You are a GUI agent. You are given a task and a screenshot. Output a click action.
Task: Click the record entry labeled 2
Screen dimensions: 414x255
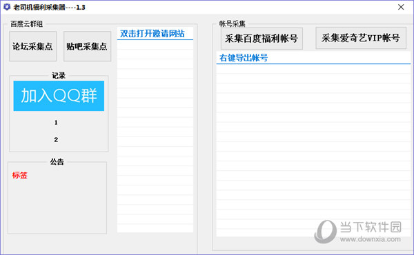pos(56,139)
